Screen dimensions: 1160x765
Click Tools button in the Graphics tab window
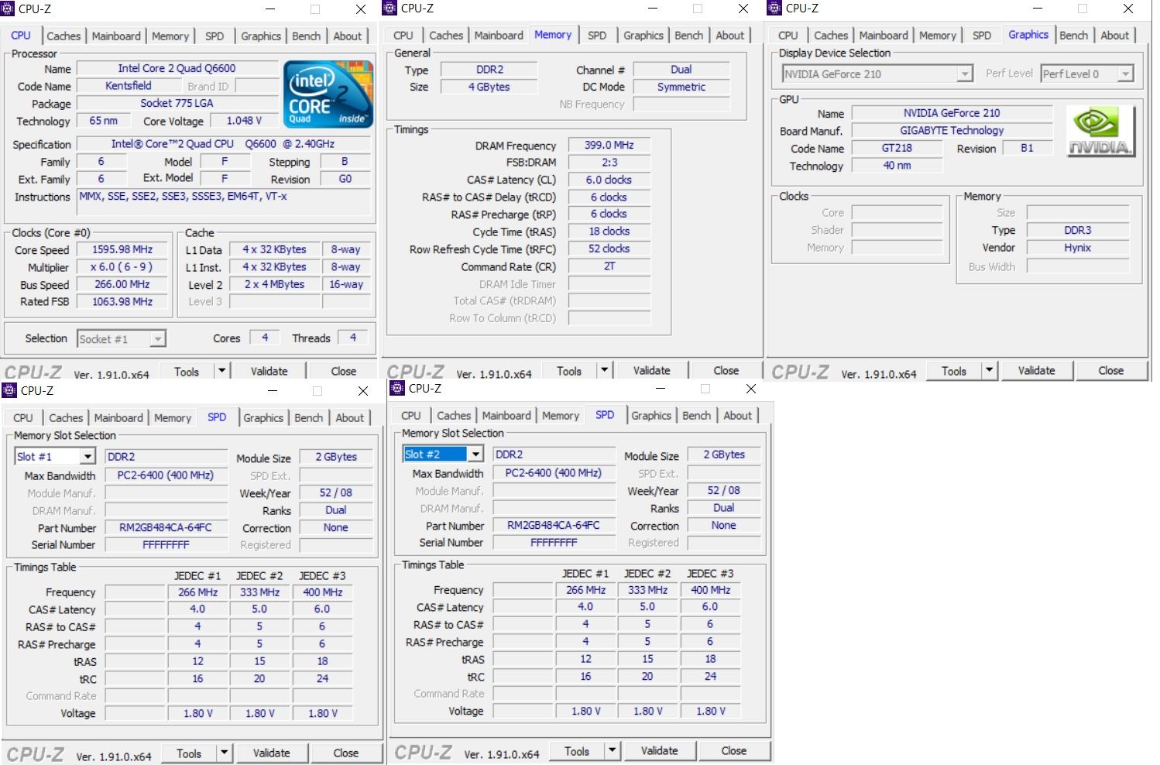(953, 370)
